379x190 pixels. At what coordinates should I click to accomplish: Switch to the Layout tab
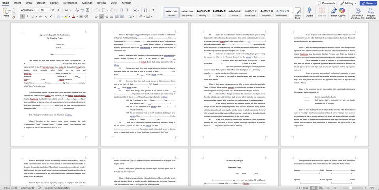click(x=54, y=3)
